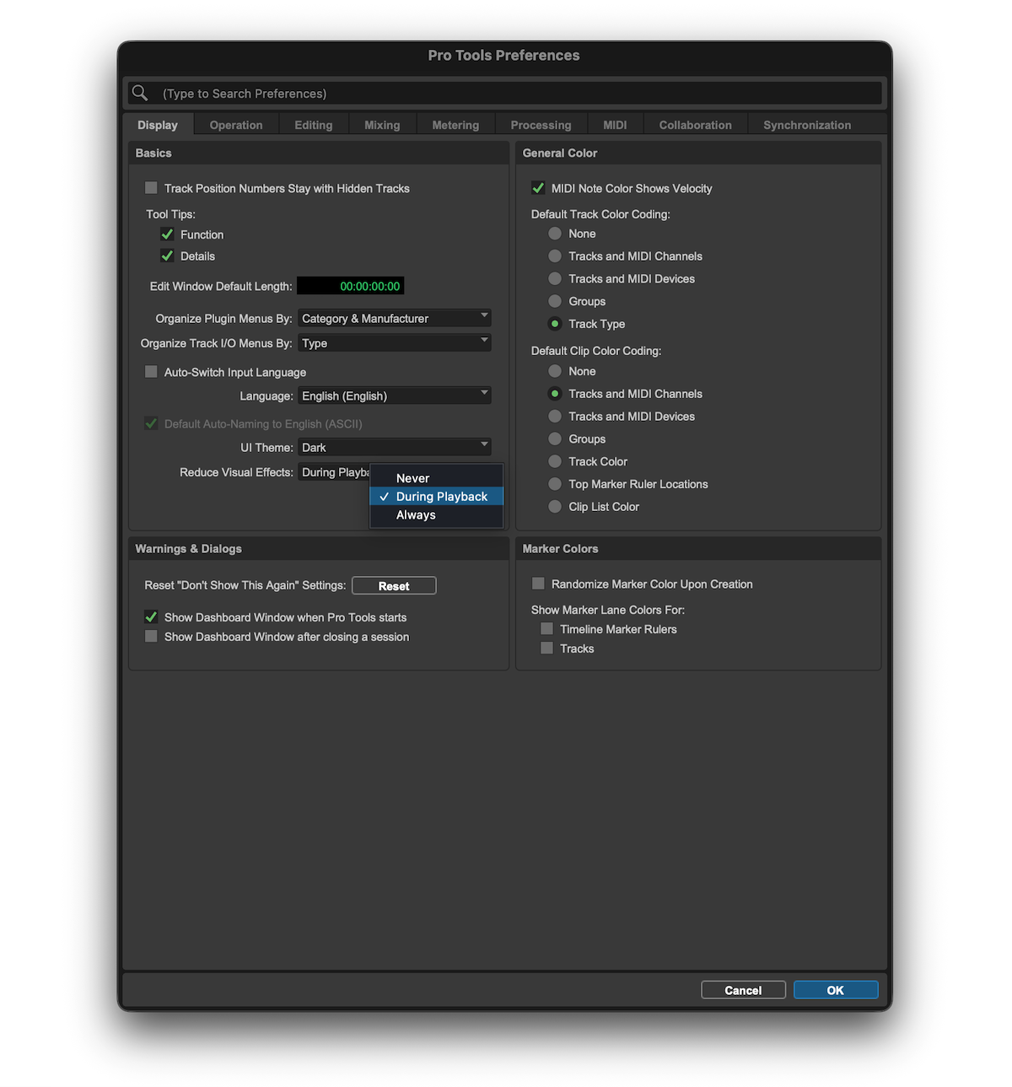The width and height of the screenshot is (1012, 1087).
Task: Enable Track Position Numbers Stay with Hidden Tracks
Action: point(151,188)
